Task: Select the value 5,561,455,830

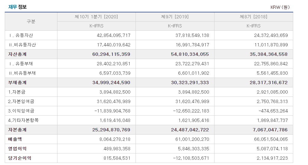Action: coord(272,73)
